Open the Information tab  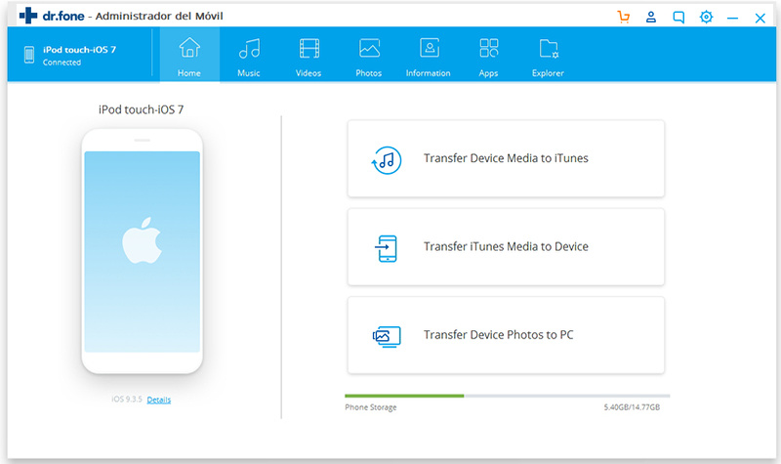pyautogui.click(x=429, y=58)
